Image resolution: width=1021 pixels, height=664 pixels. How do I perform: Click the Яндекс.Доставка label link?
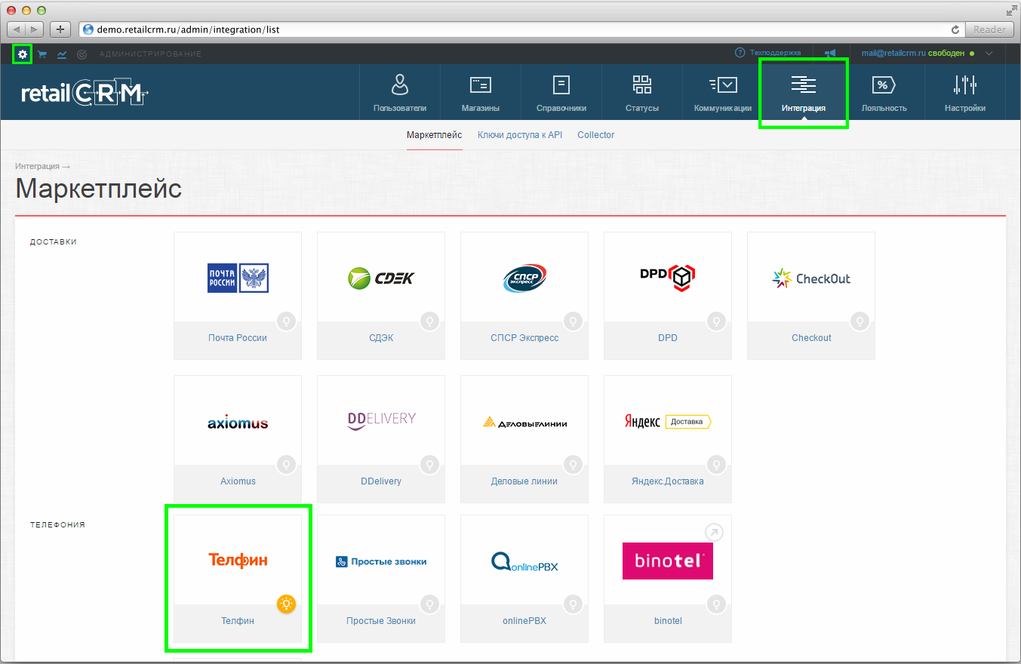coord(668,481)
